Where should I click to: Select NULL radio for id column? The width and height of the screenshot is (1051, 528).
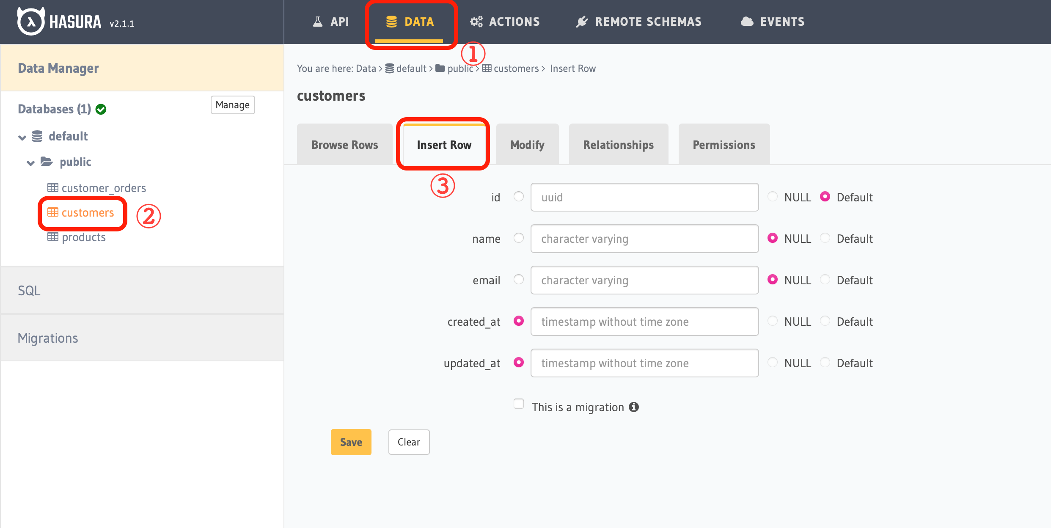coord(773,197)
